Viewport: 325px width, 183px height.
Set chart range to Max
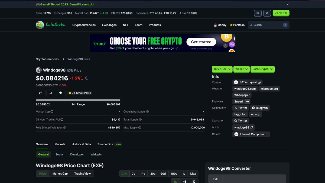pos(193,174)
